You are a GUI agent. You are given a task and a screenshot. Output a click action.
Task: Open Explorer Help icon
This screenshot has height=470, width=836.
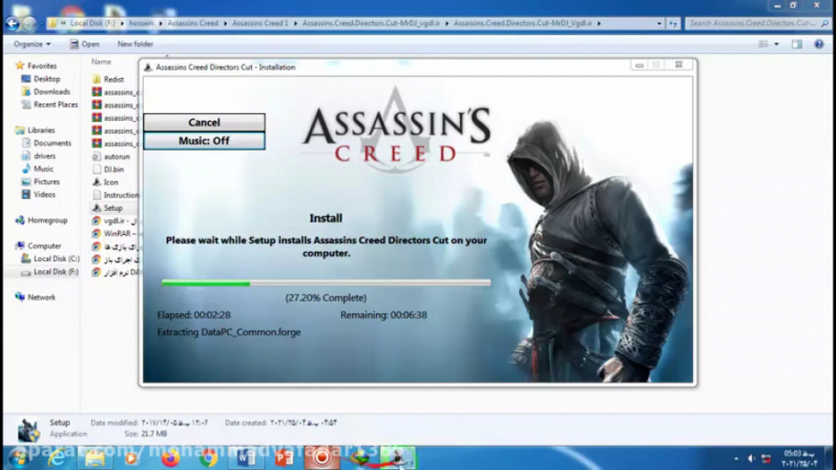click(x=819, y=45)
